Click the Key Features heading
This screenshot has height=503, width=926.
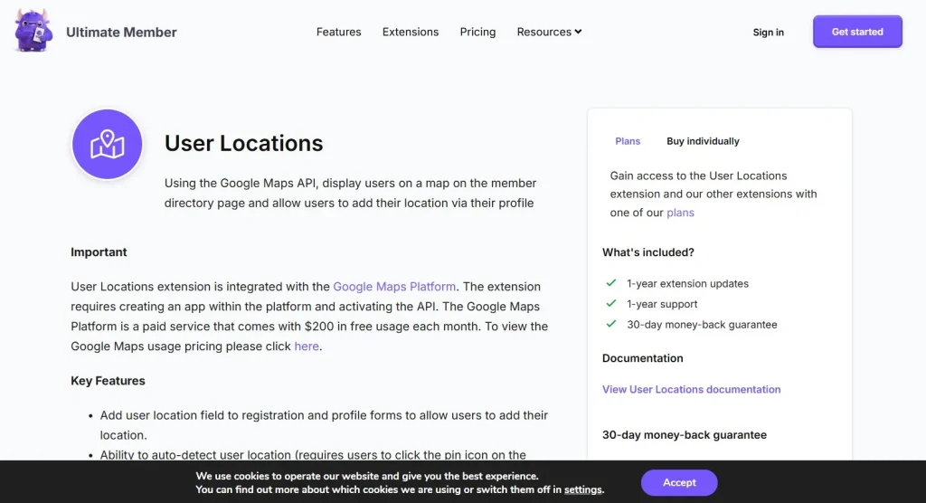click(x=109, y=381)
